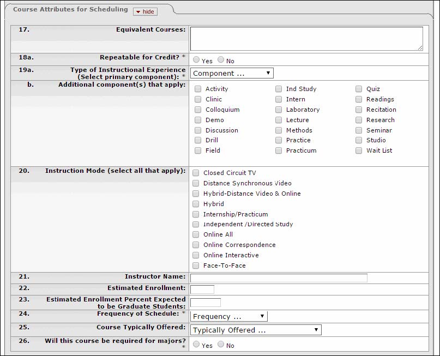Tick the Hybrid instruction mode checkbox

[196, 204]
